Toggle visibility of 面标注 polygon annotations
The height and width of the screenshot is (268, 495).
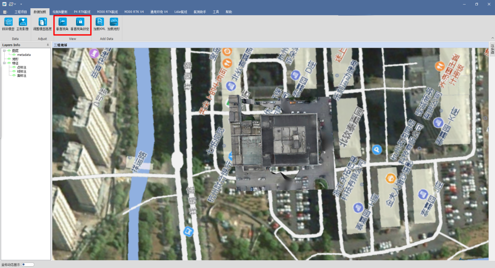tap(14, 76)
